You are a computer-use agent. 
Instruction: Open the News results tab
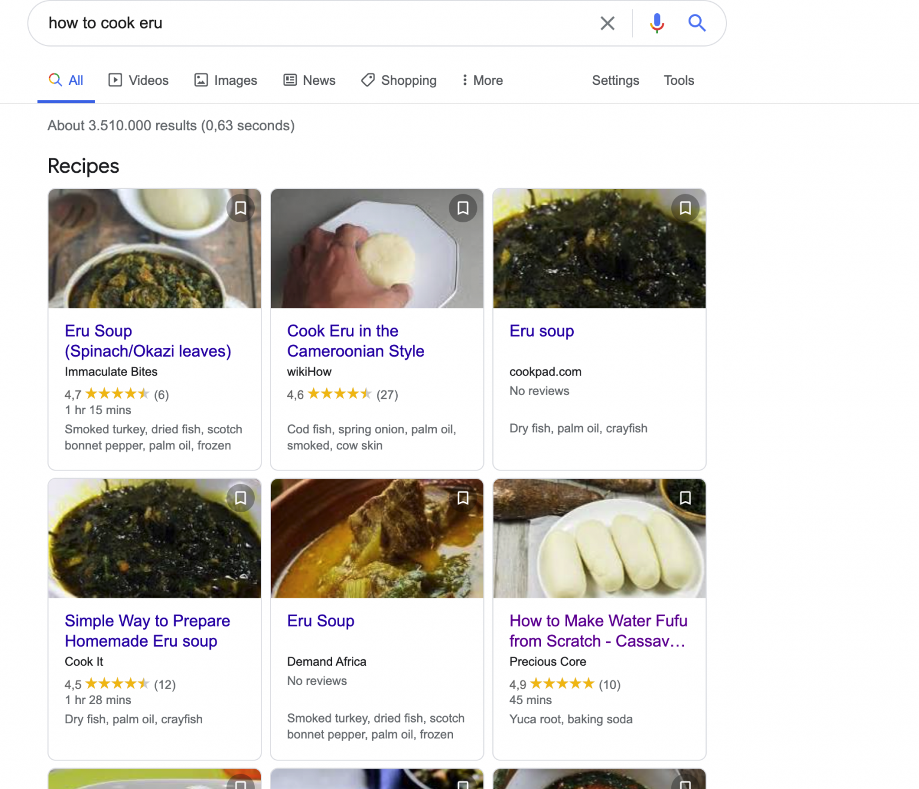click(x=309, y=80)
